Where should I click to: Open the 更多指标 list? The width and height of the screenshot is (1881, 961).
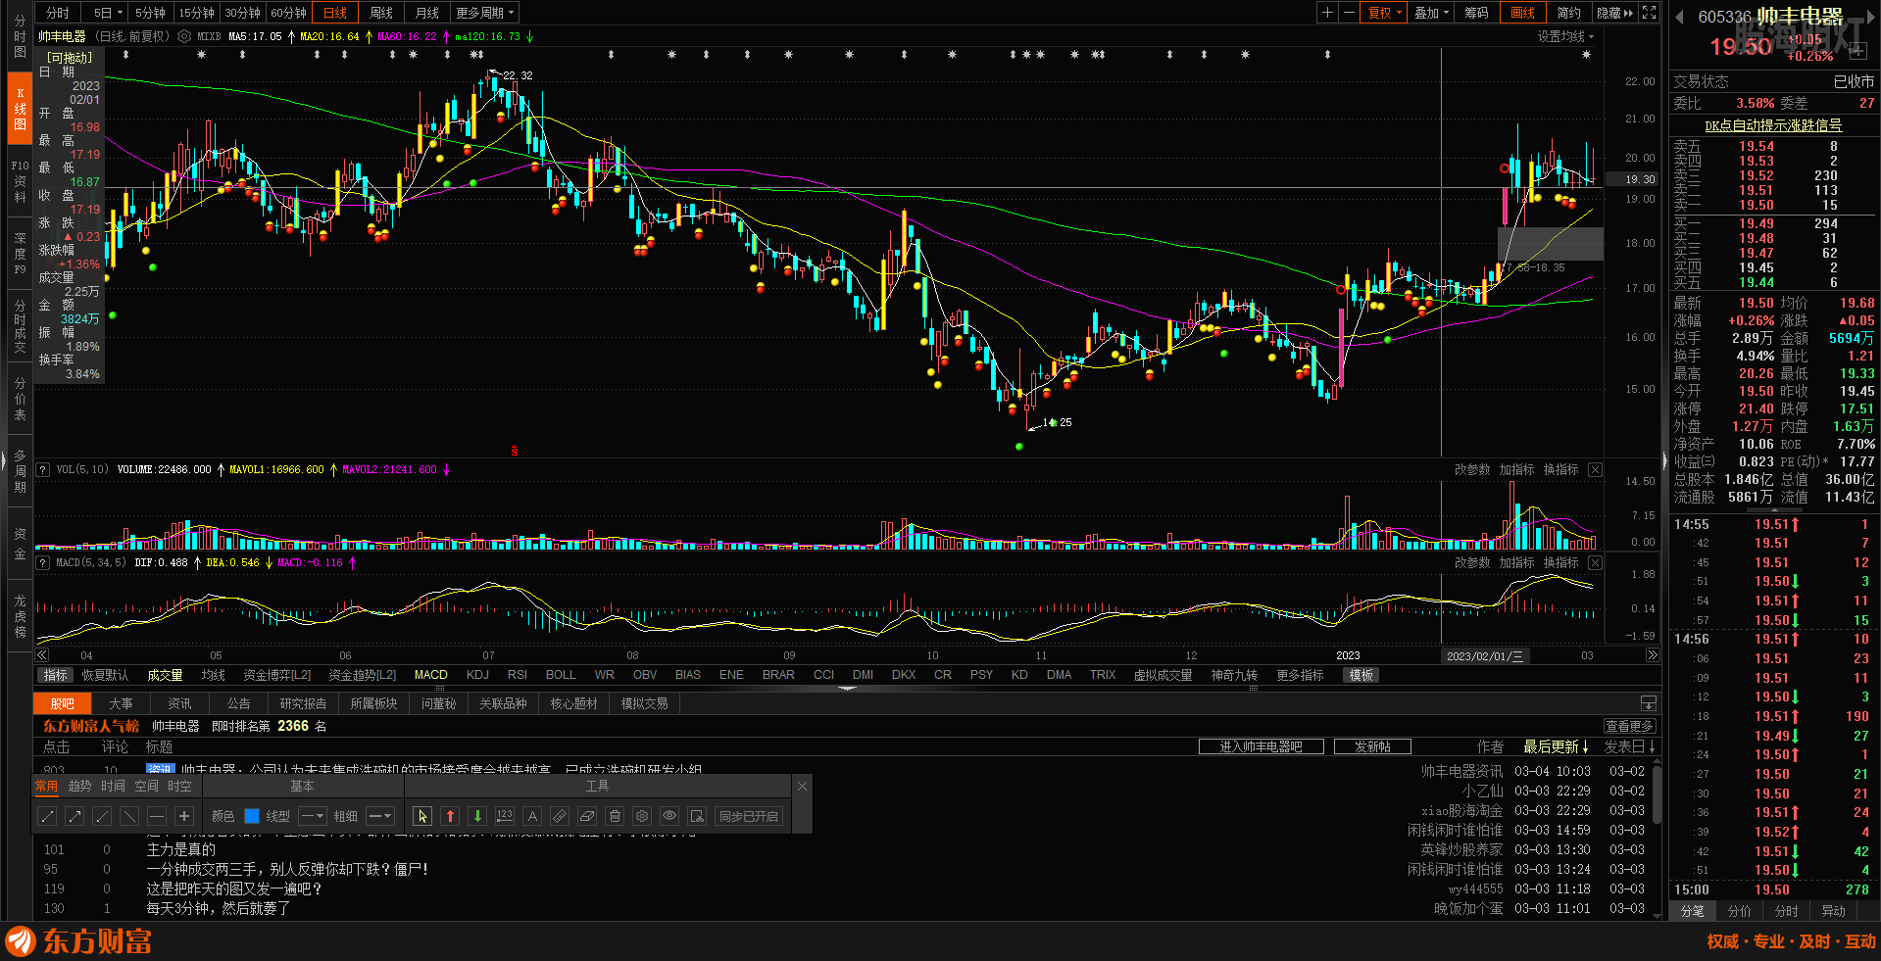tap(1300, 675)
